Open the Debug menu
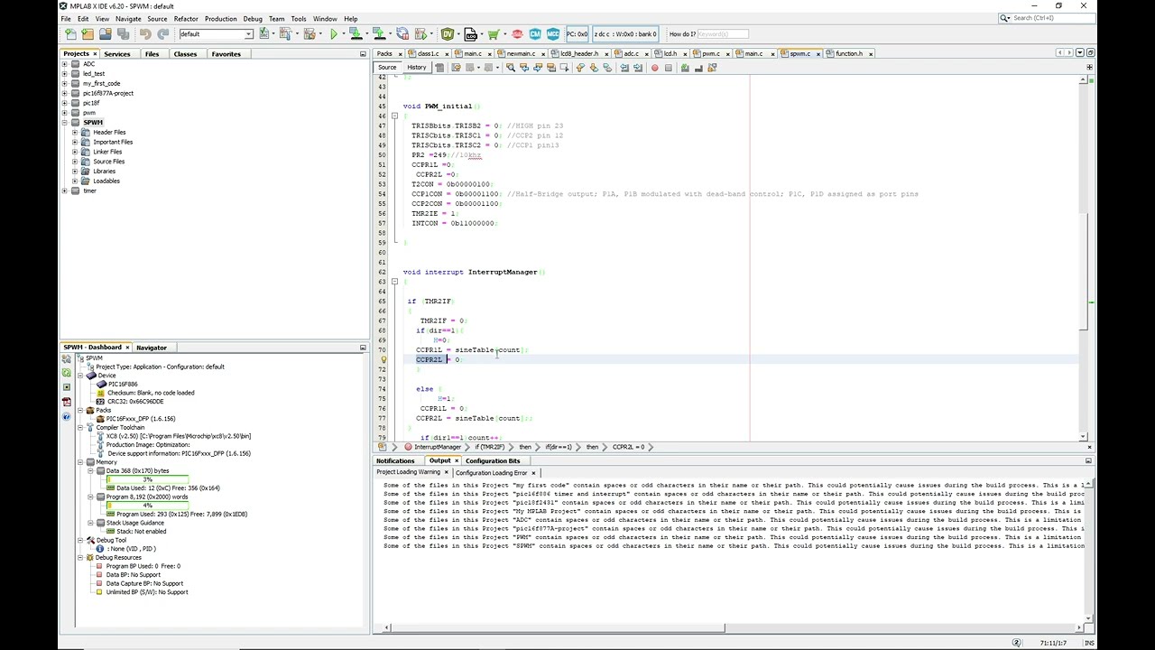The height and width of the screenshot is (650, 1155). point(253,18)
